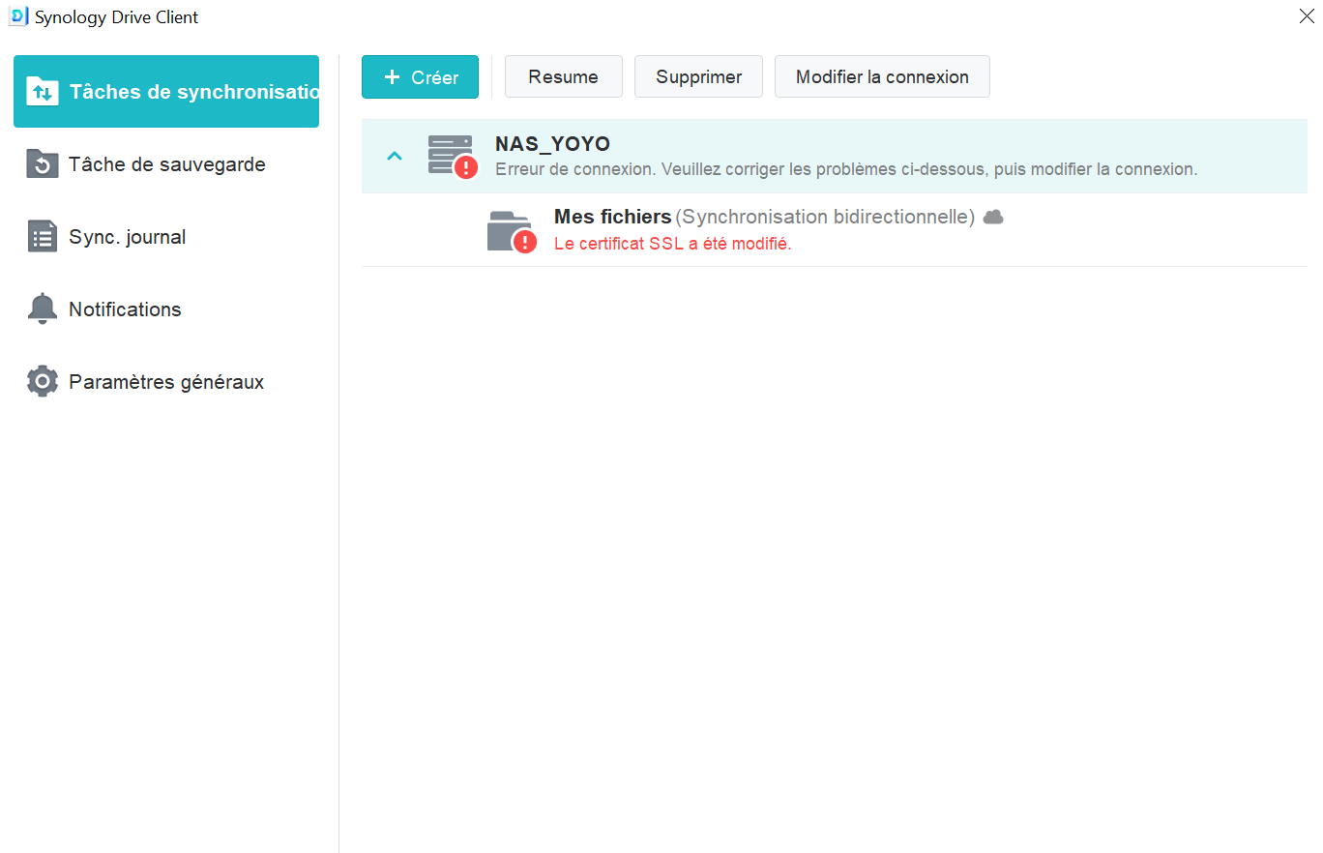
Task: Click the Mes fichiers folder error icon
Action: point(512,231)
